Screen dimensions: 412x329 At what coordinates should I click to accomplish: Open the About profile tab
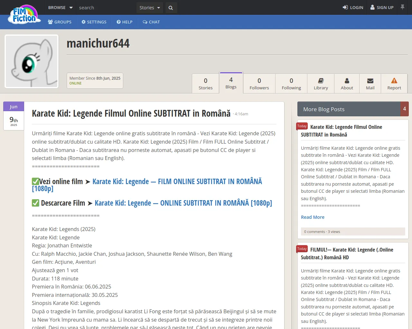click(347, 84)
